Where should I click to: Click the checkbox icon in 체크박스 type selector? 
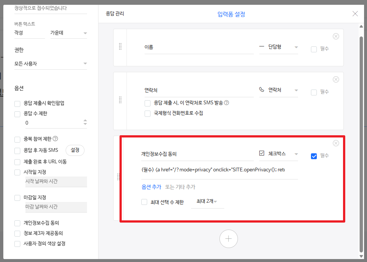pyautogui.click(x=262, y=153)
